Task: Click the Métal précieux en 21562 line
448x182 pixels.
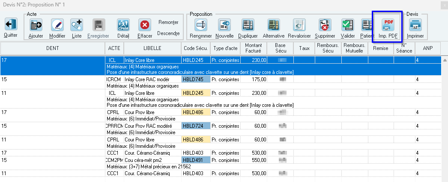Action: (x=149, y=166)
